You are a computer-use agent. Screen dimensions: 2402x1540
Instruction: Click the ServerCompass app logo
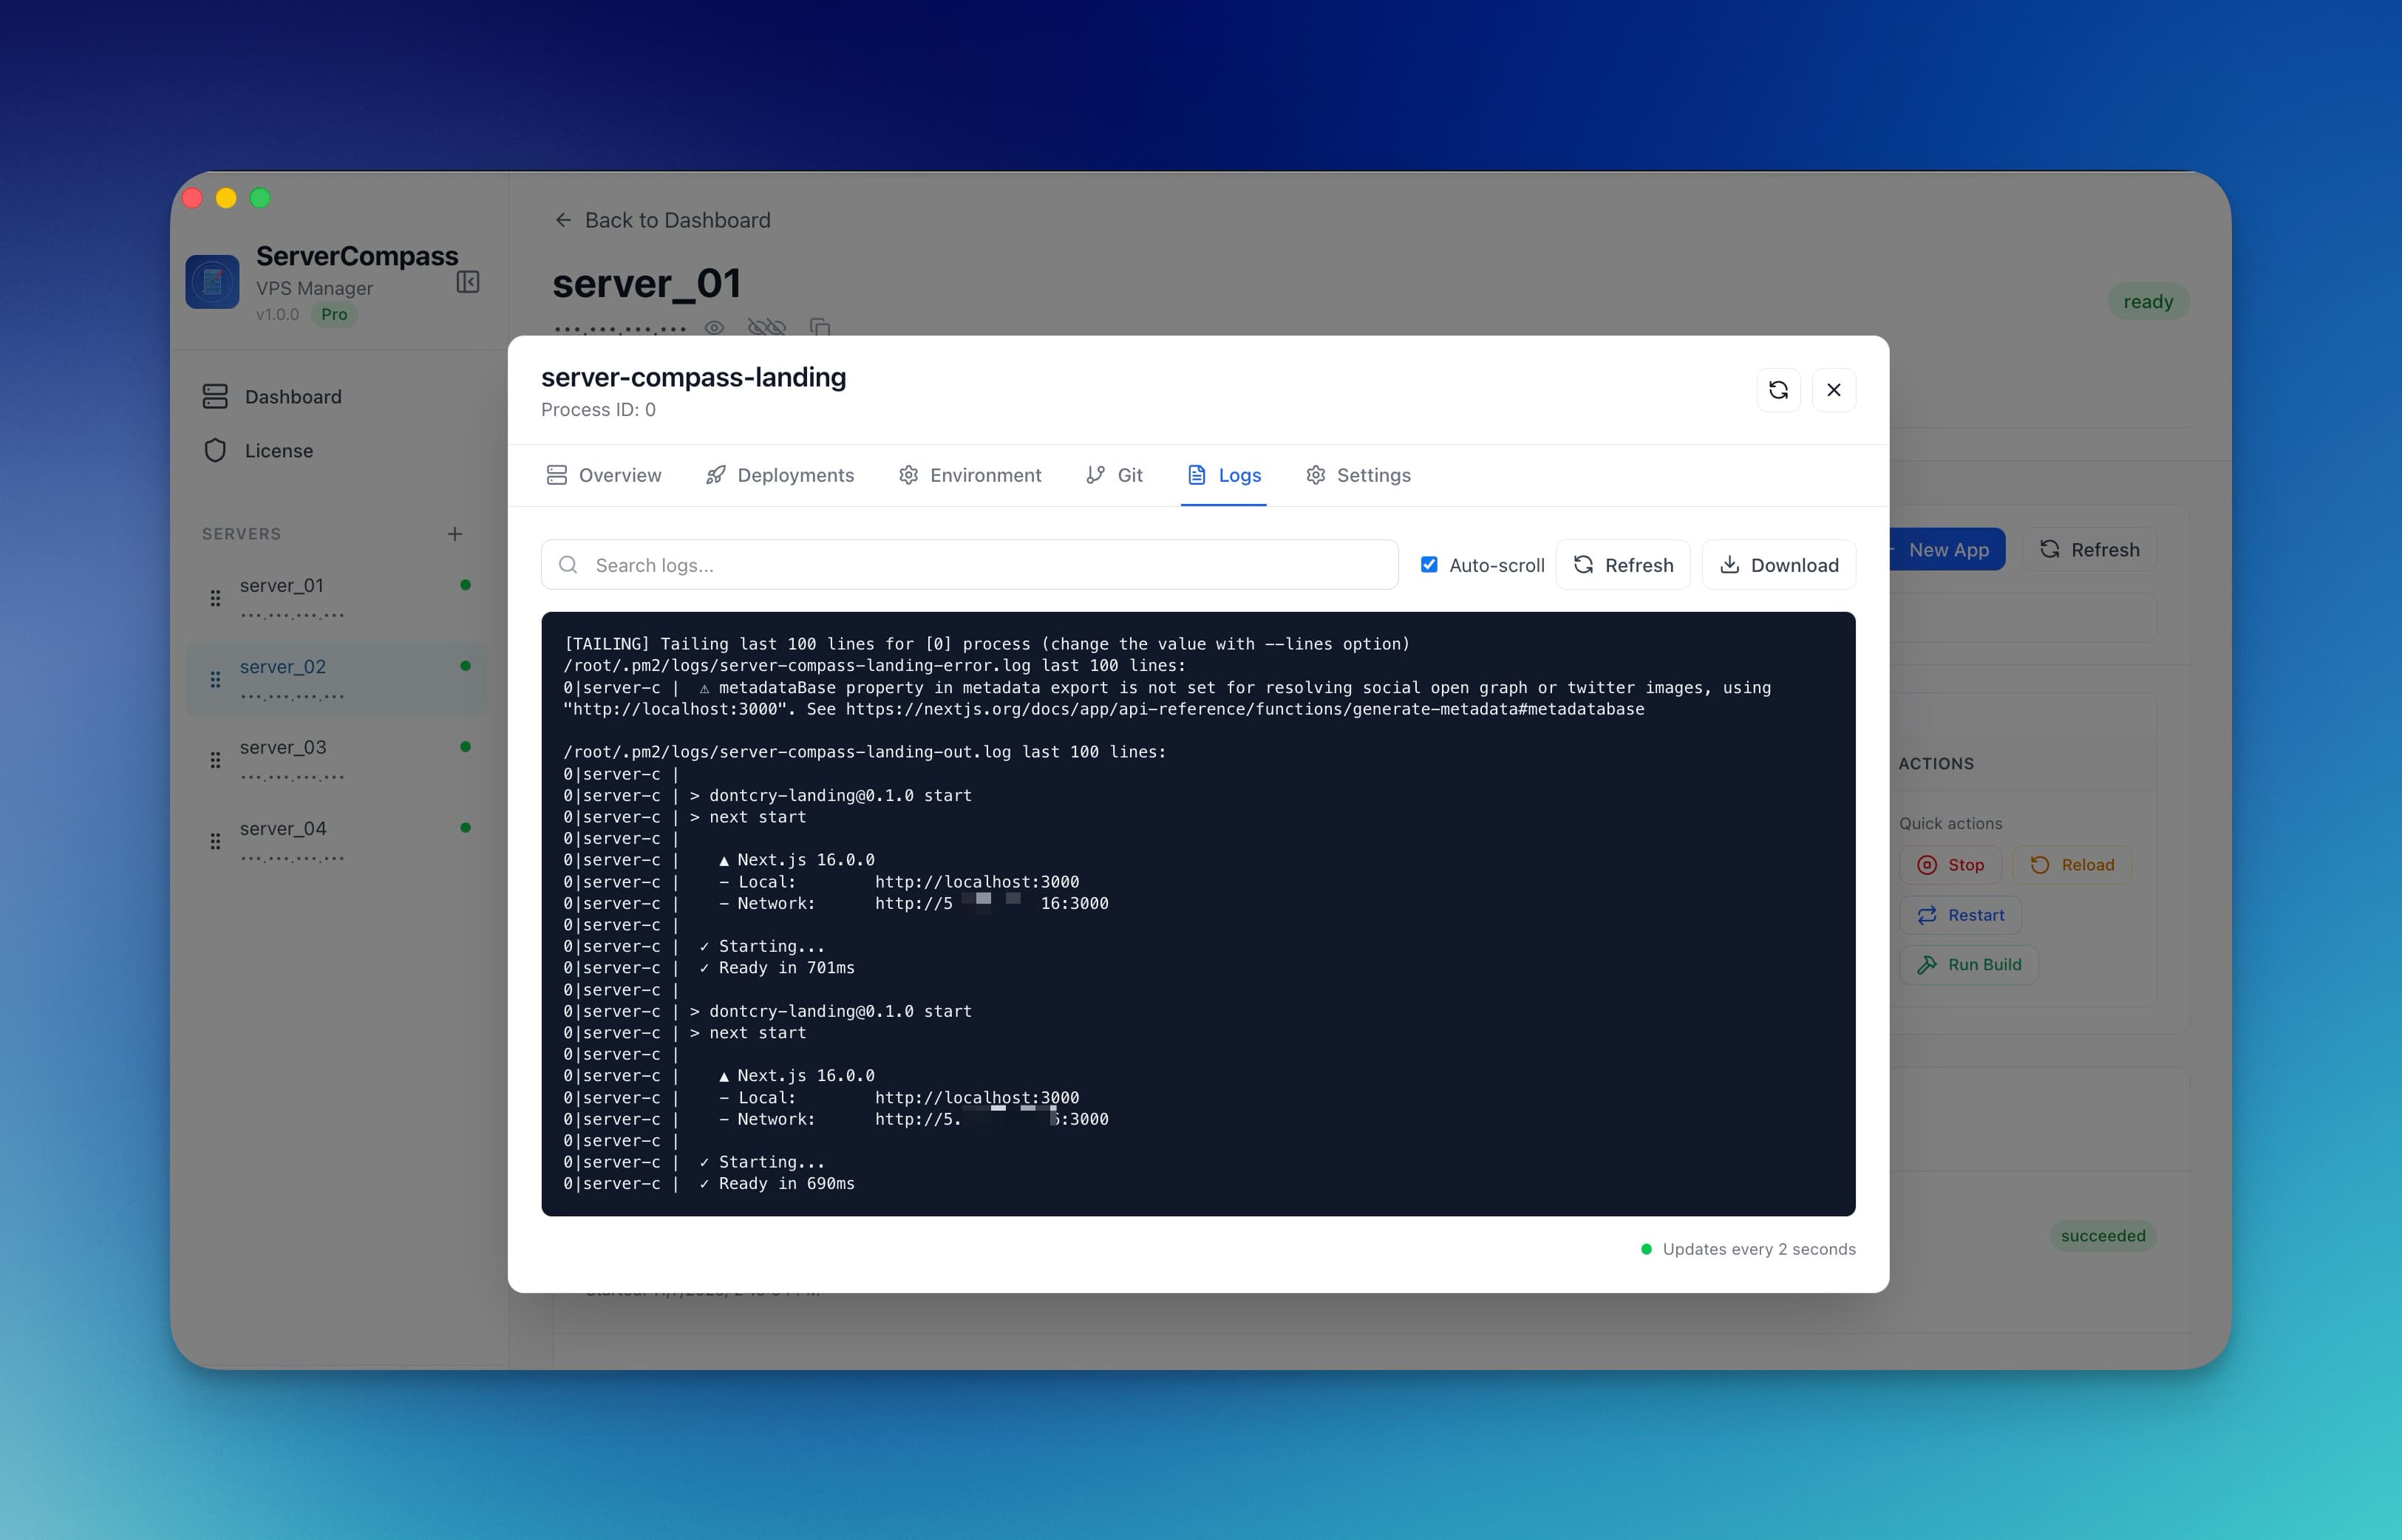pos(212,281)
